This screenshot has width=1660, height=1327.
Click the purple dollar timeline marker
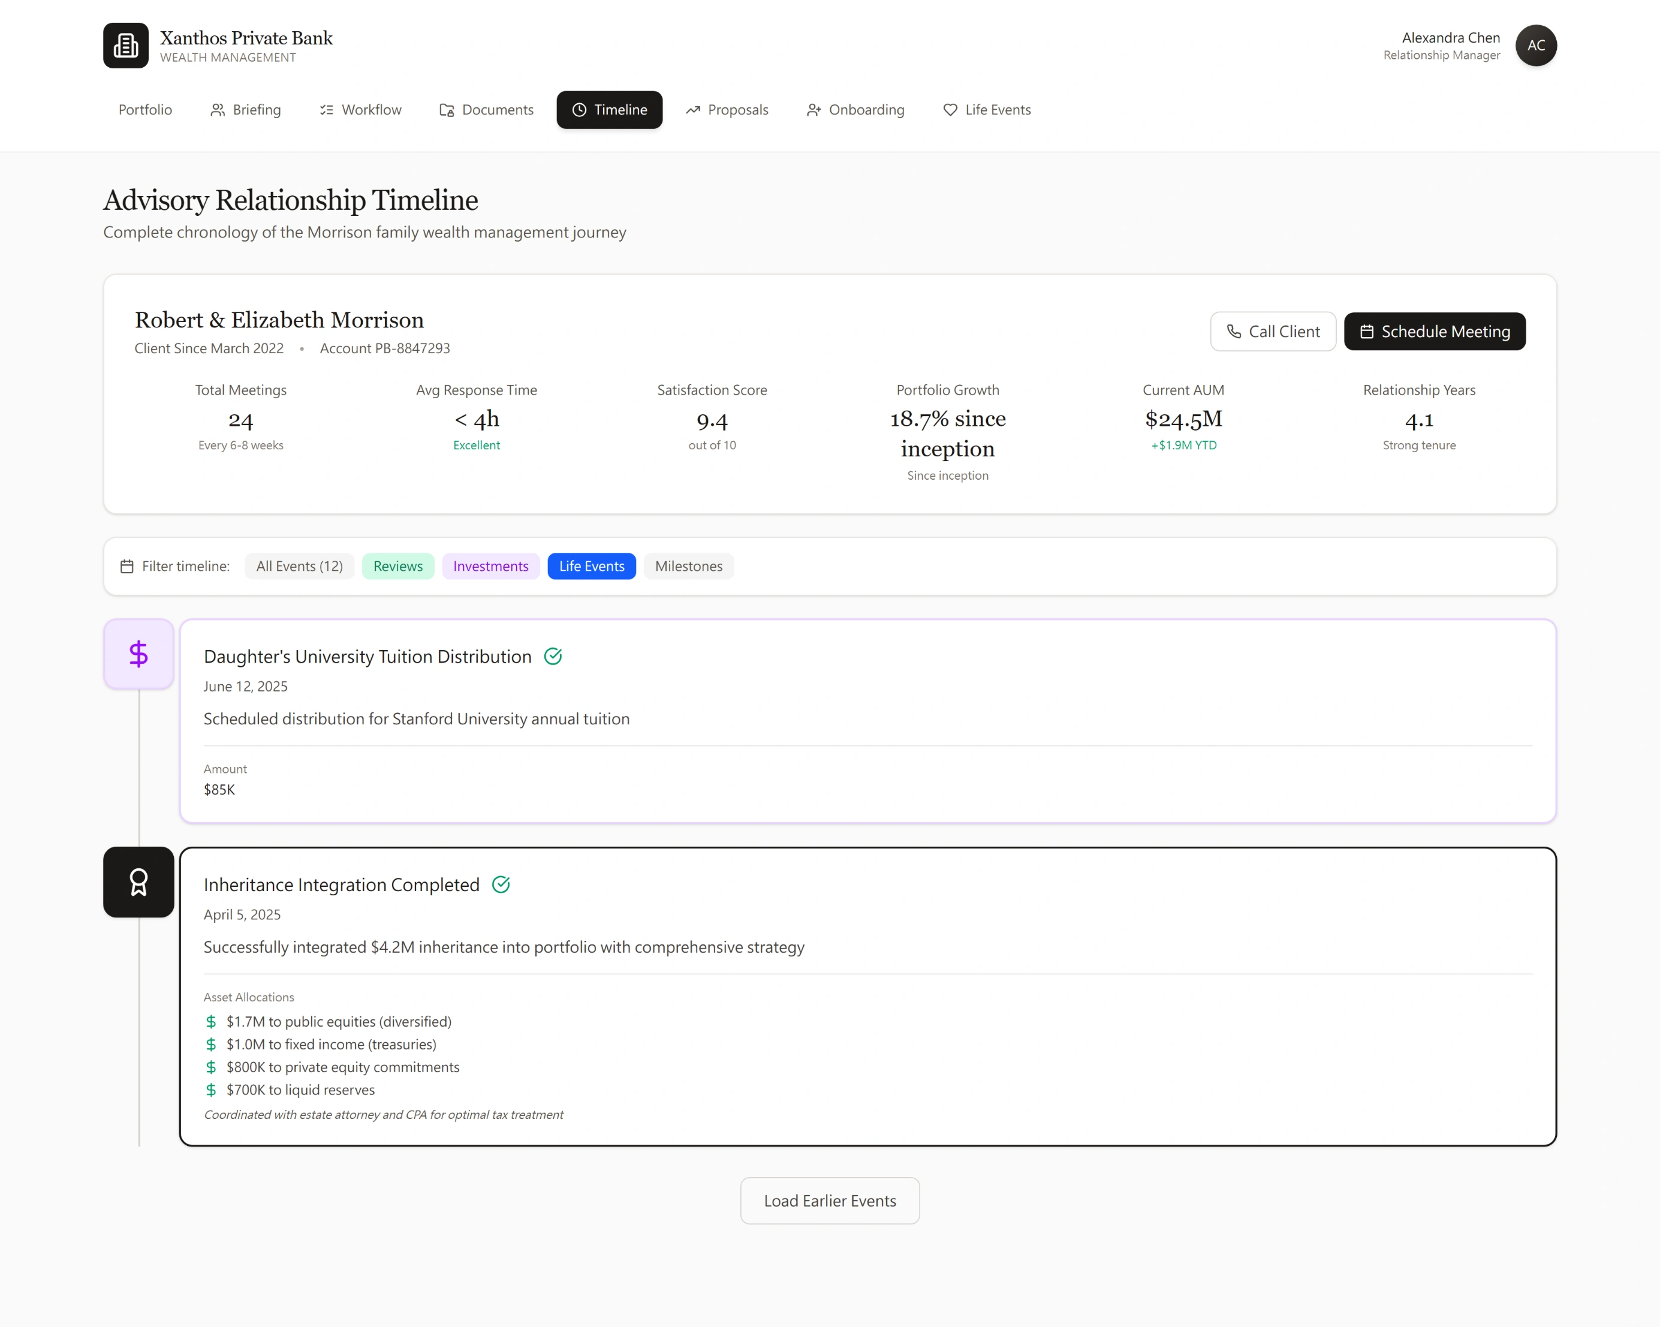[138, 654]
